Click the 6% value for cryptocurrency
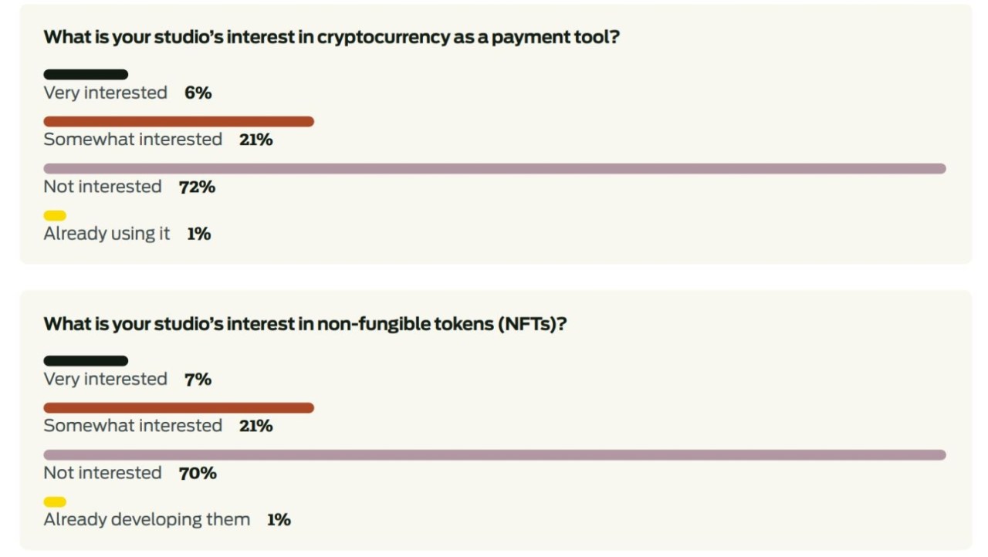This screenshot has height=557, width=988. (198, 93)
